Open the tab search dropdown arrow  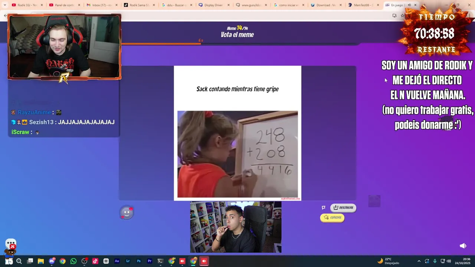[4, 5]
